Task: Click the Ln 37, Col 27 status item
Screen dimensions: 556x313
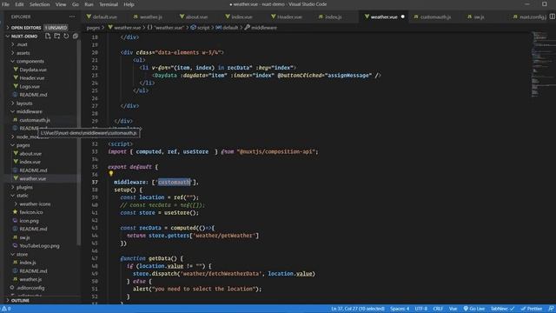Action: pos(357,309)
